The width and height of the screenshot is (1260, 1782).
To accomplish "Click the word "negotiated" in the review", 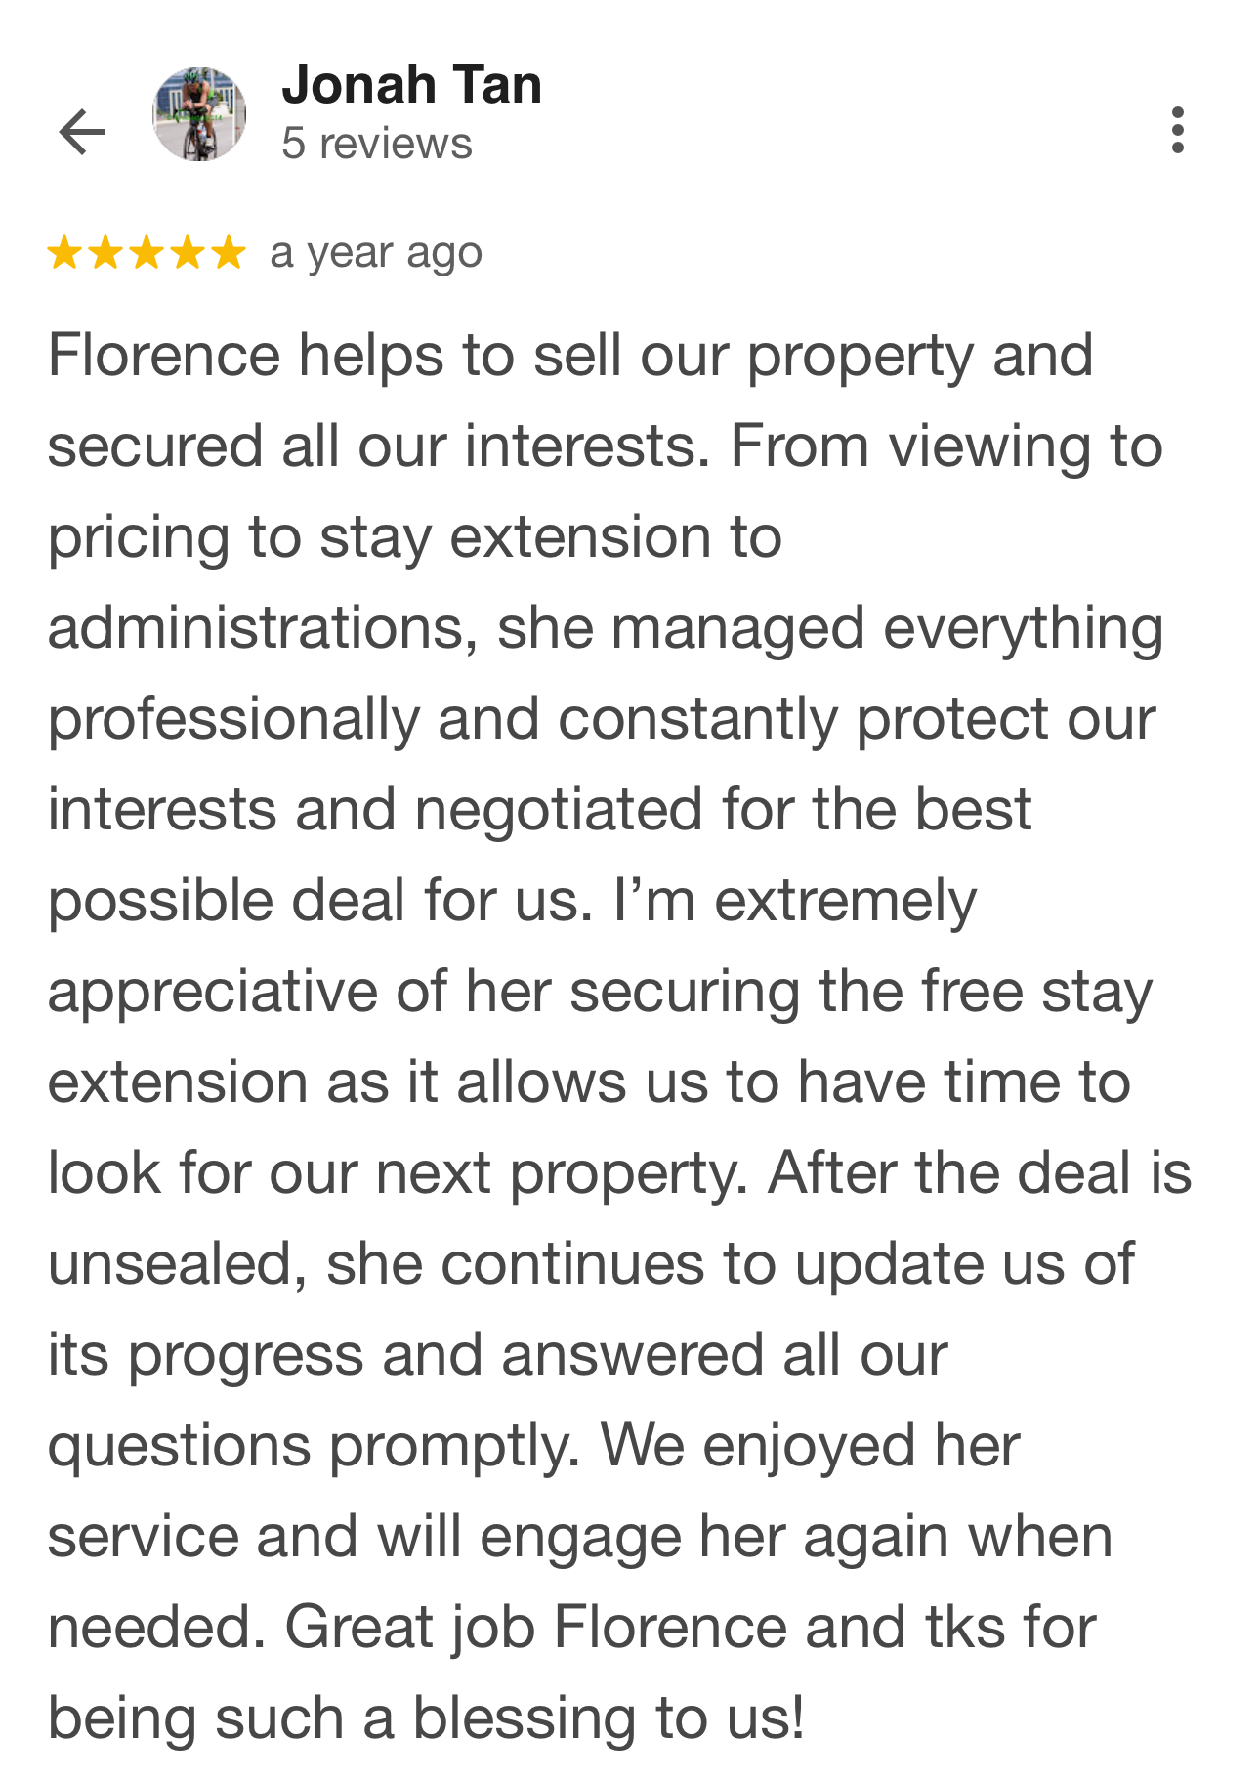I will tap(559, 810).
